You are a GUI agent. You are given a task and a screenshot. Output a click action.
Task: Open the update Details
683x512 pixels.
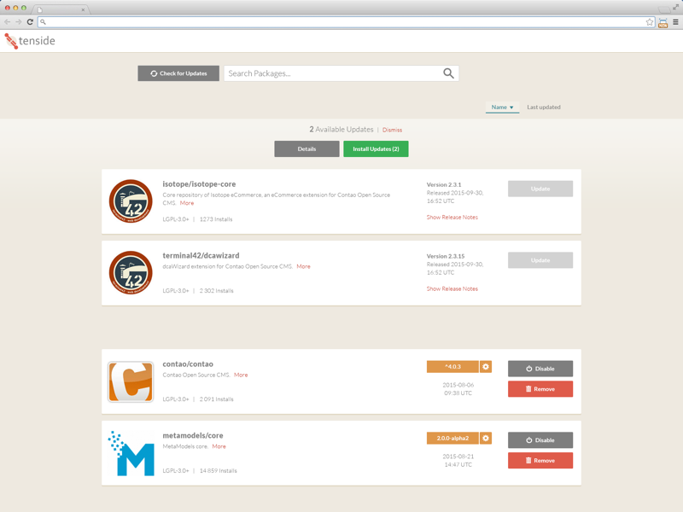[306, 148]
